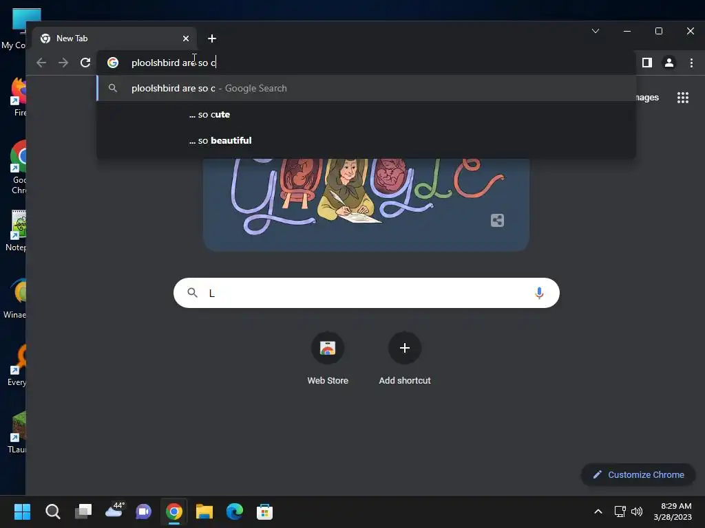This screenshot has width=705, height=528.
Task: Go back using the back arrow
Action: pyautogui.click(x=41, y=63)
